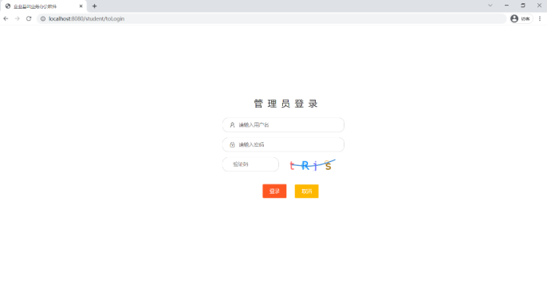This screenshot has height=288, width=547.
Task: Click the verification code input field
Action: (250, 164)
